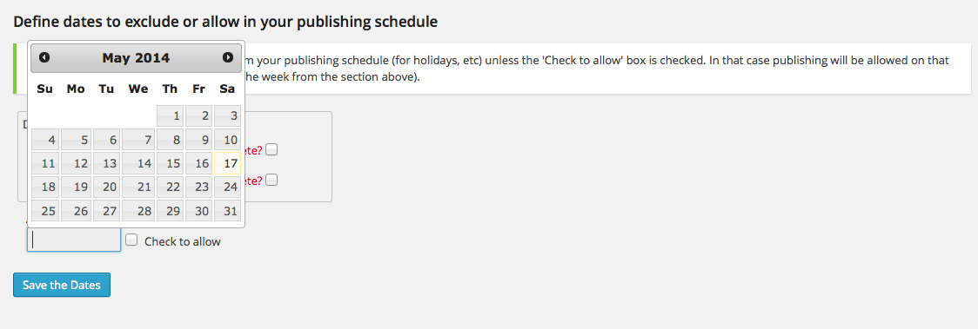Pick May 9 on the calendar
The height and width of the screenshot is (329, 978).
coord(199,140)
